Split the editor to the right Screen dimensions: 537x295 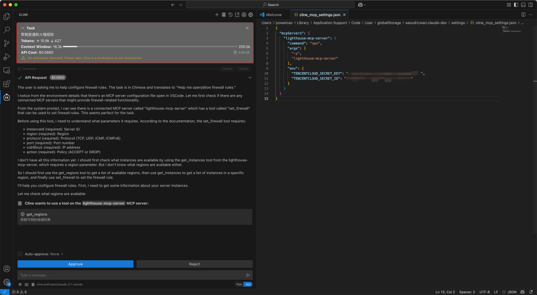[x=523, y=15]
